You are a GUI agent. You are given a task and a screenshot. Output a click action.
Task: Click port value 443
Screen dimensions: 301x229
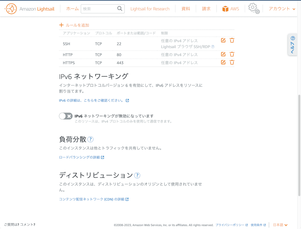coord(120,63)
